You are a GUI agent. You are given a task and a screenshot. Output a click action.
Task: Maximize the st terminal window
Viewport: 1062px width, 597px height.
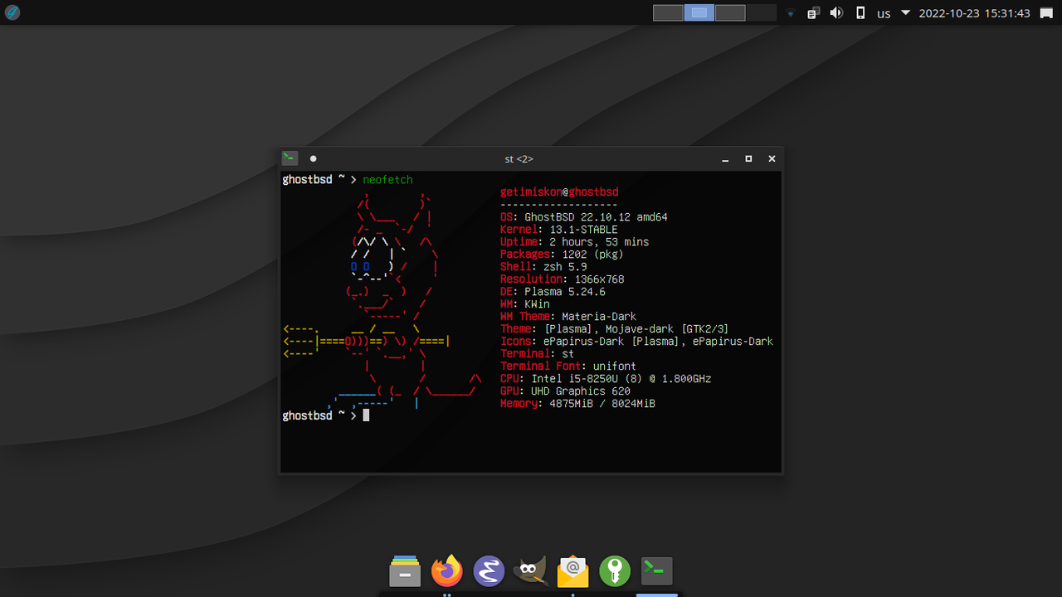coord(748,158)
